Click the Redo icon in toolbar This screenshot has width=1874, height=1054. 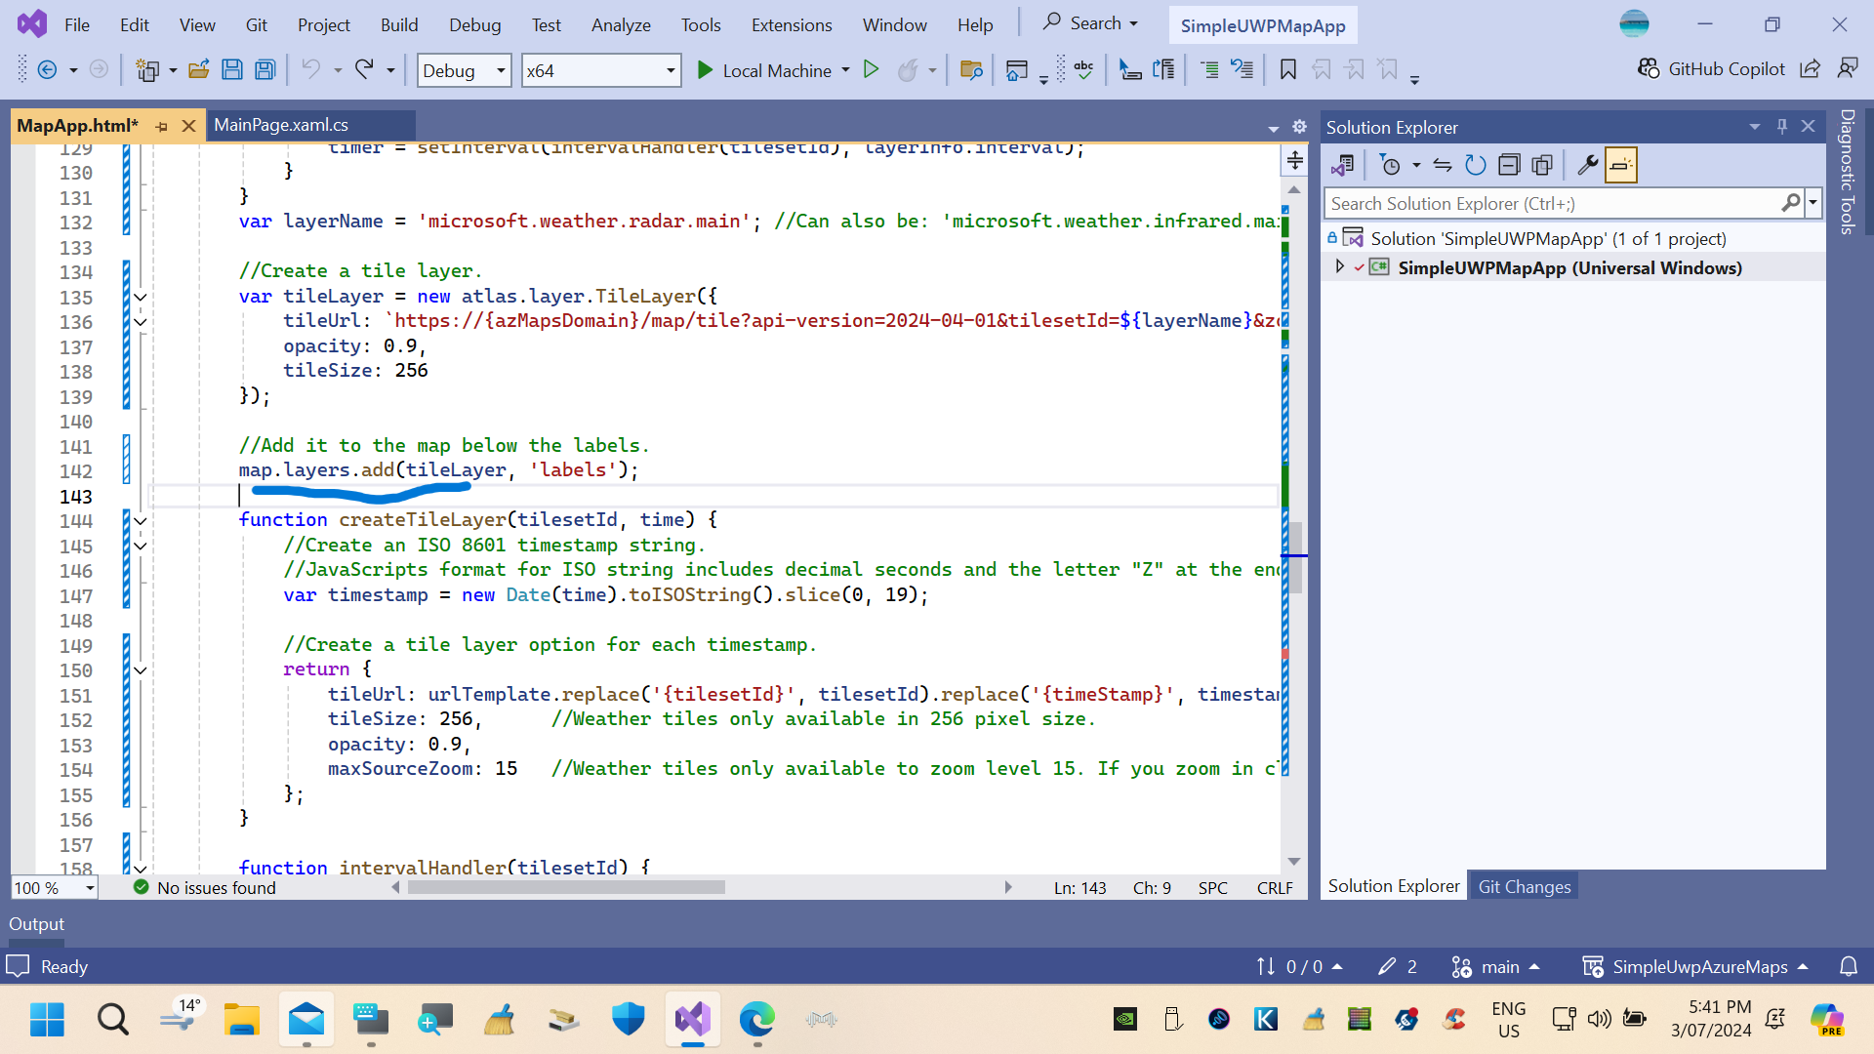point(367,71)
